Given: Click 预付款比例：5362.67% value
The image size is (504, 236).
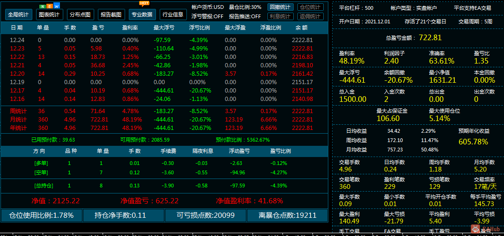Looking at the screenshot, I should (x=243, y=140).
